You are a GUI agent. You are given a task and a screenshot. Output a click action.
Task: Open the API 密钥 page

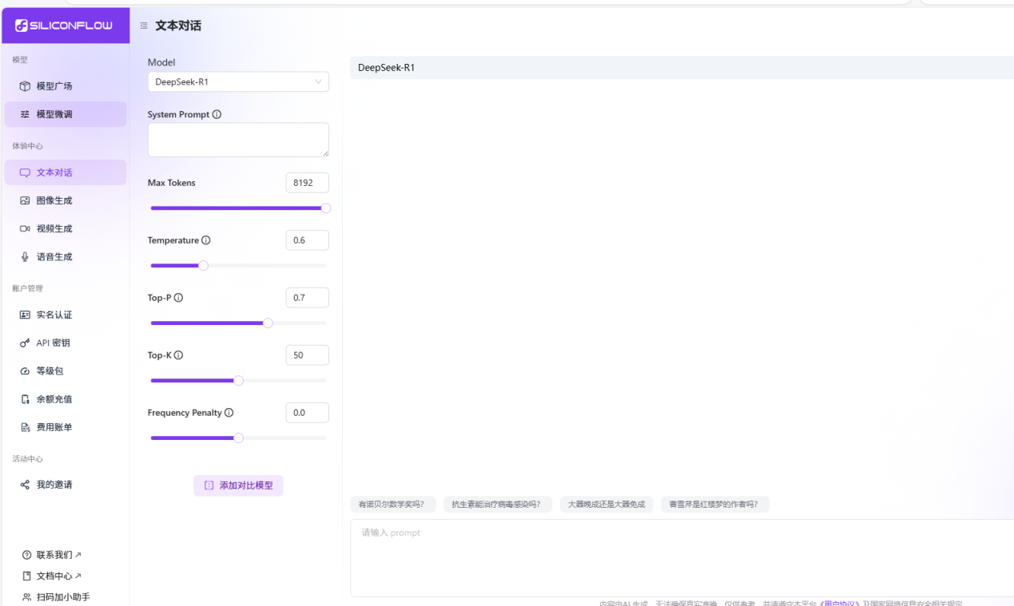(53, 343)
